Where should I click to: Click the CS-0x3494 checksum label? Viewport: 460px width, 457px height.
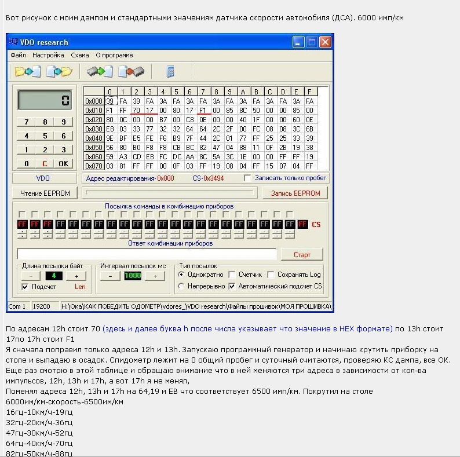[209, 178]
